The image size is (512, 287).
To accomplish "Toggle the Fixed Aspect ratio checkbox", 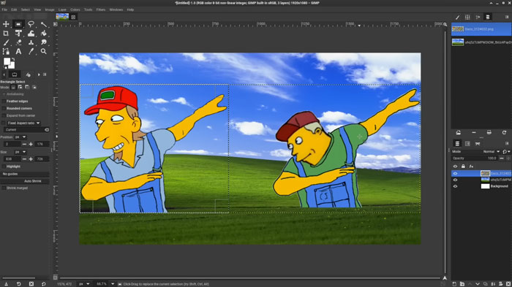I will tap(4, 123).
